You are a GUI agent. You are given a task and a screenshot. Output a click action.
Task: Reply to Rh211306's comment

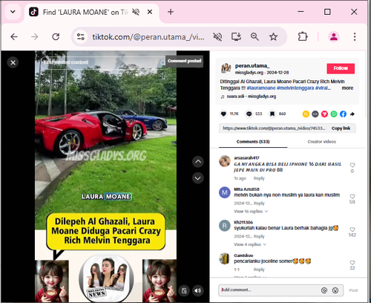(x=259, y=236)
